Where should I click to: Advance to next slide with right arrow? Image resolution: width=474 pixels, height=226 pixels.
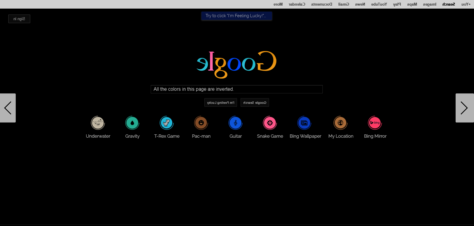point(464,108)
